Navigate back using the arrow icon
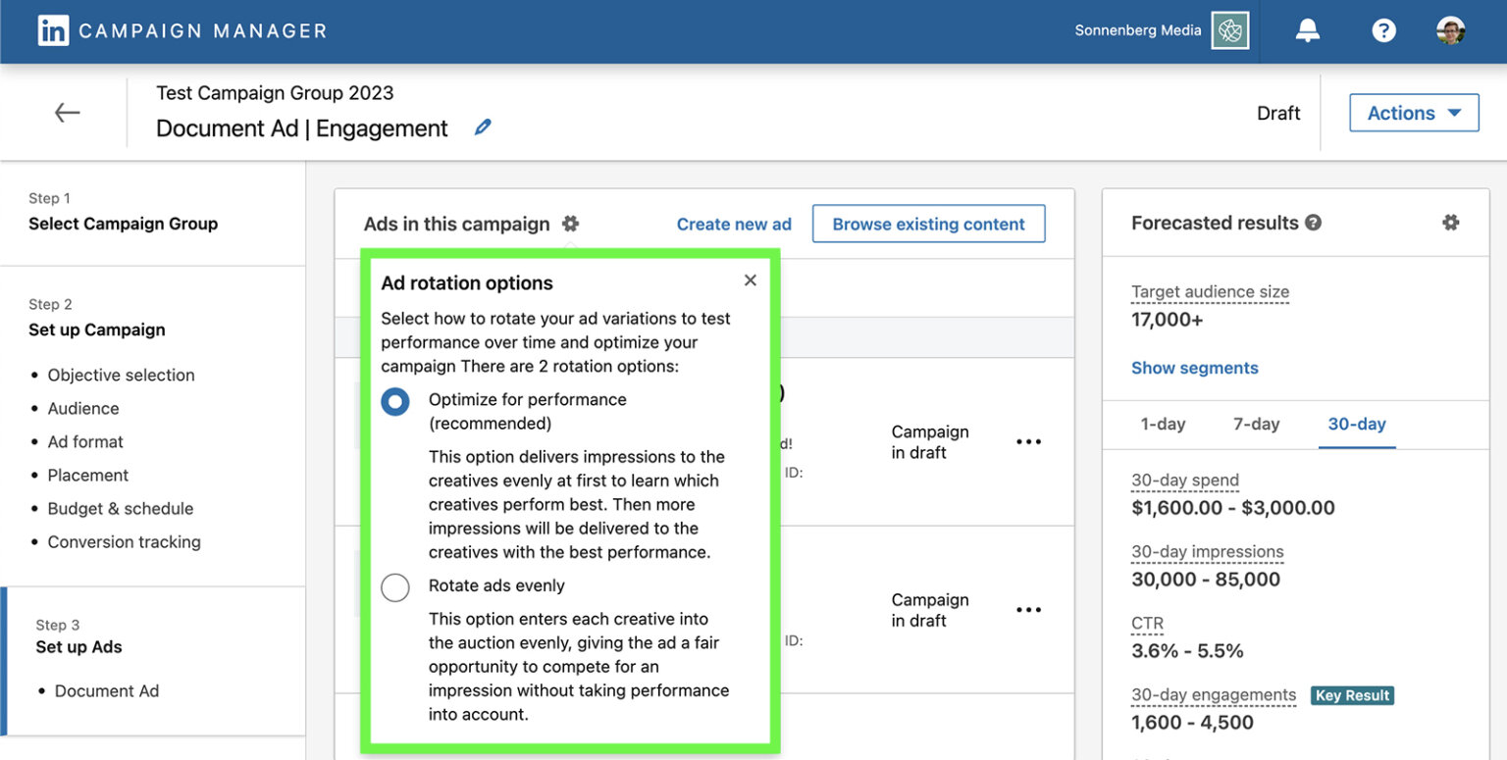The image size is (1507, 760). coord(67,112)
